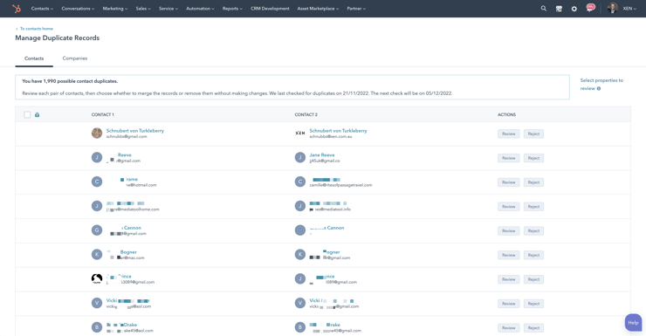This screenshot has width=646, height=336.
Task: Go back via To contacts home link
Action: point(34,29)
